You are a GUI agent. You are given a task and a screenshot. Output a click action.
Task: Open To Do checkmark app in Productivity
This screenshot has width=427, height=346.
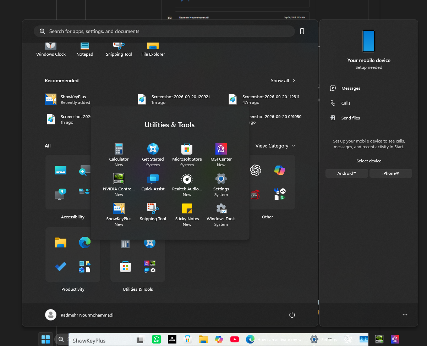point(61,267)
